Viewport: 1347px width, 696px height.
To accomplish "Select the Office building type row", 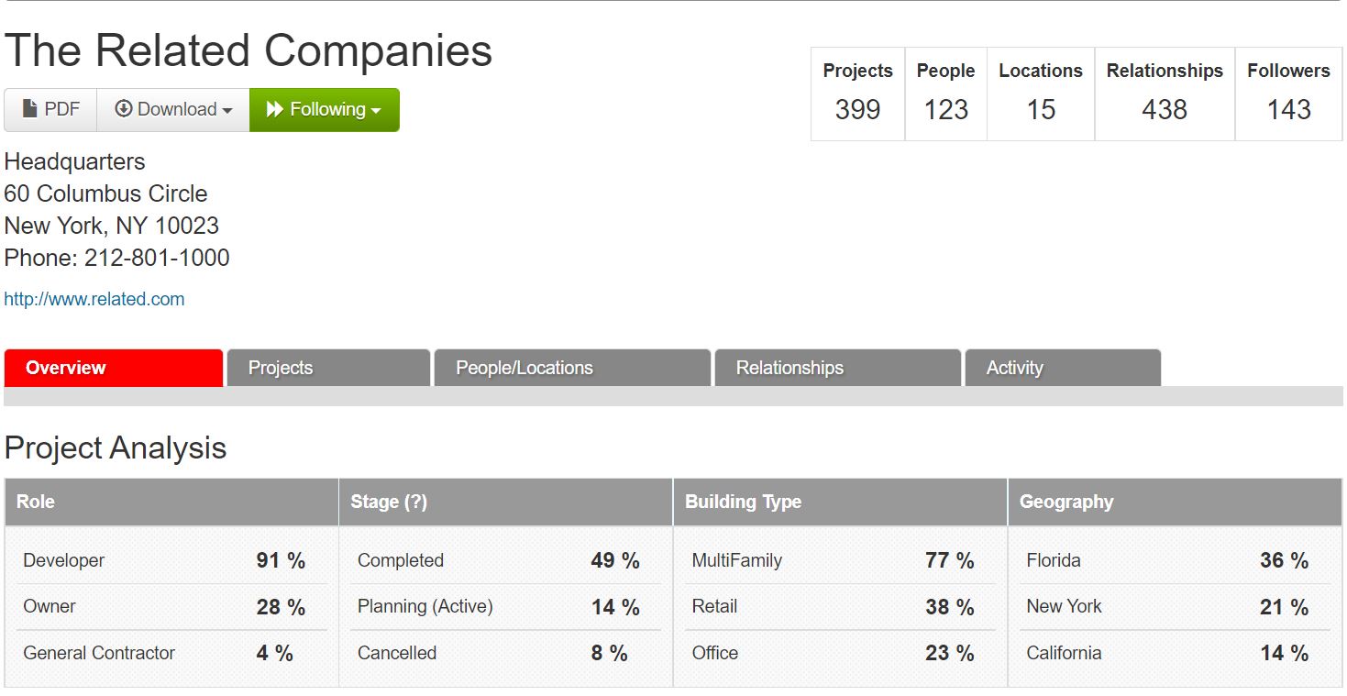I will coord(841,653).
